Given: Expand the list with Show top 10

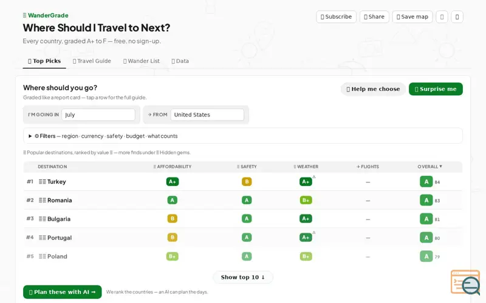Looking at the screenshot, I should tap(242, 278).
